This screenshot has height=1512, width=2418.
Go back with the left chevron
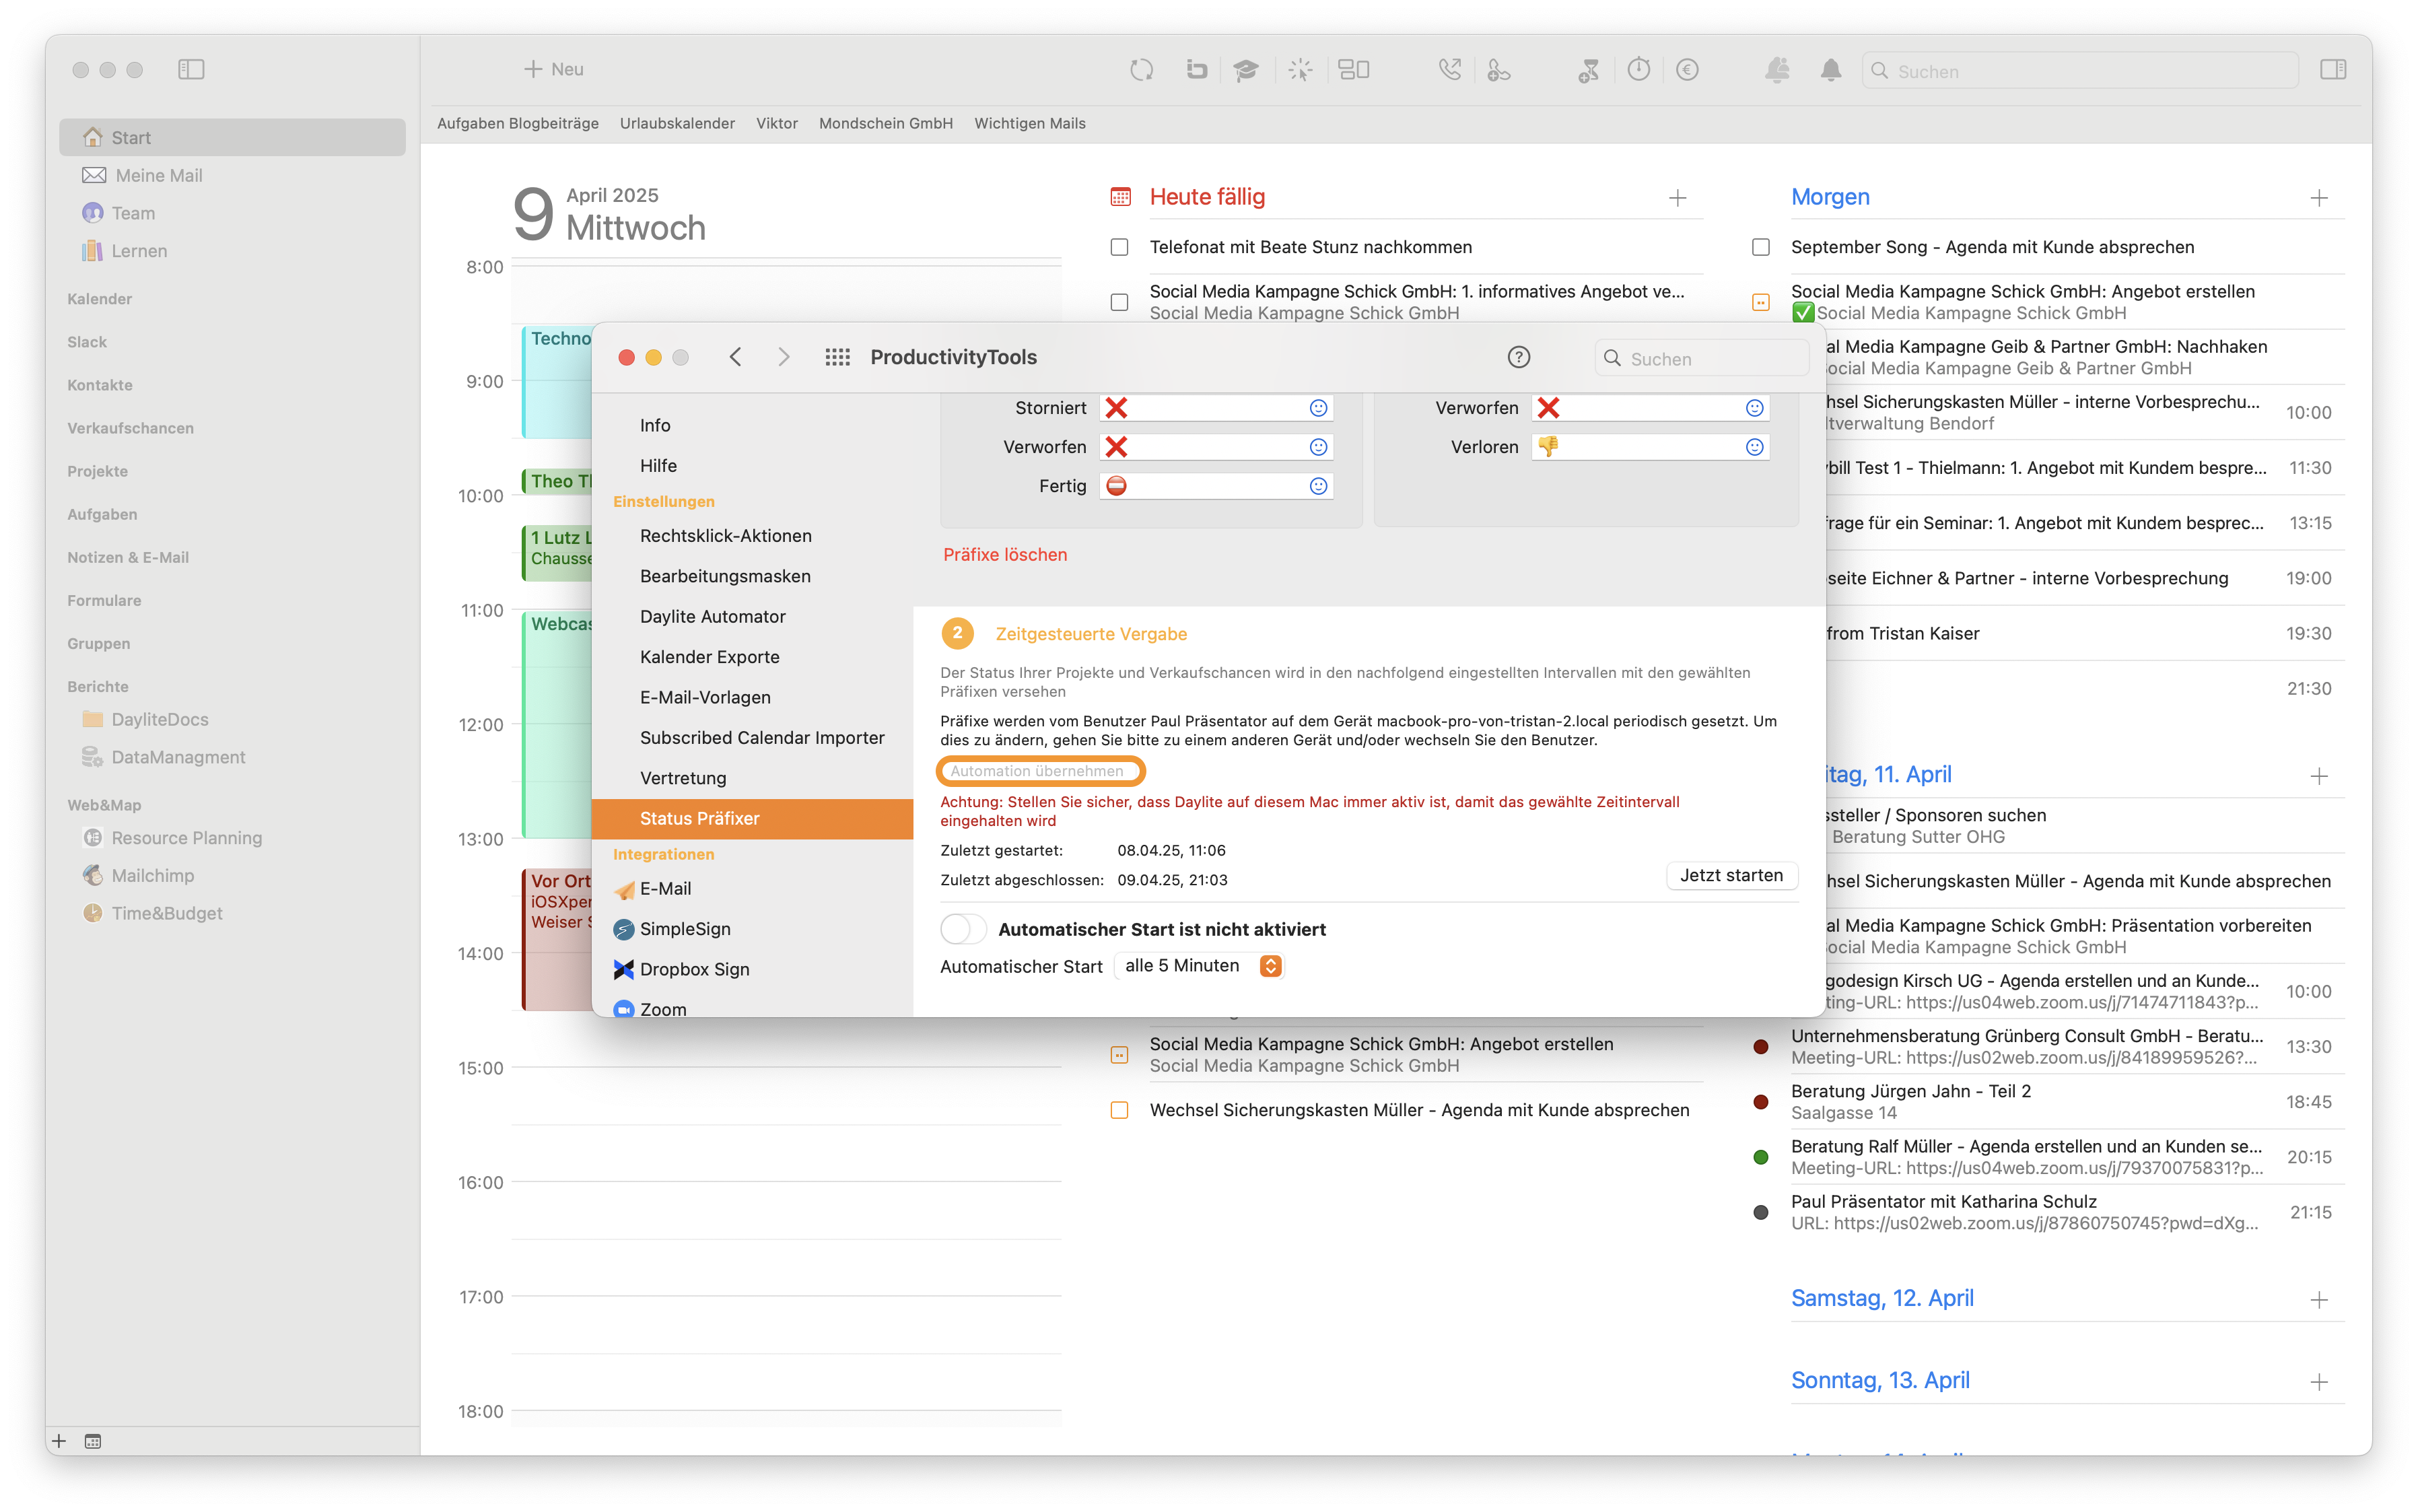point(735,357)
